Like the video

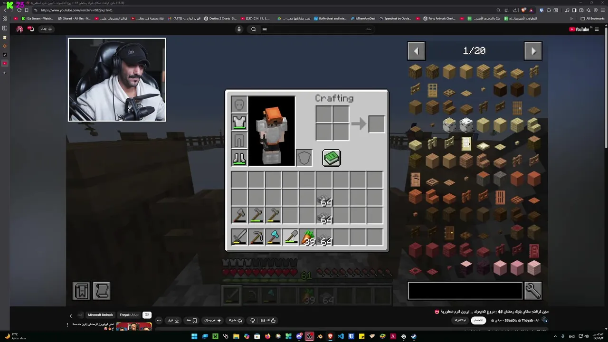tap(267, 321)
